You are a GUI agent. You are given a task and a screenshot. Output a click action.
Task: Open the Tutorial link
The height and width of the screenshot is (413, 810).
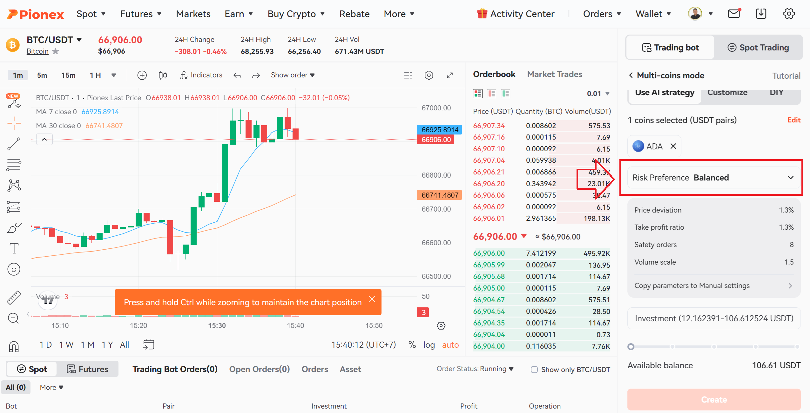[786, 75]
